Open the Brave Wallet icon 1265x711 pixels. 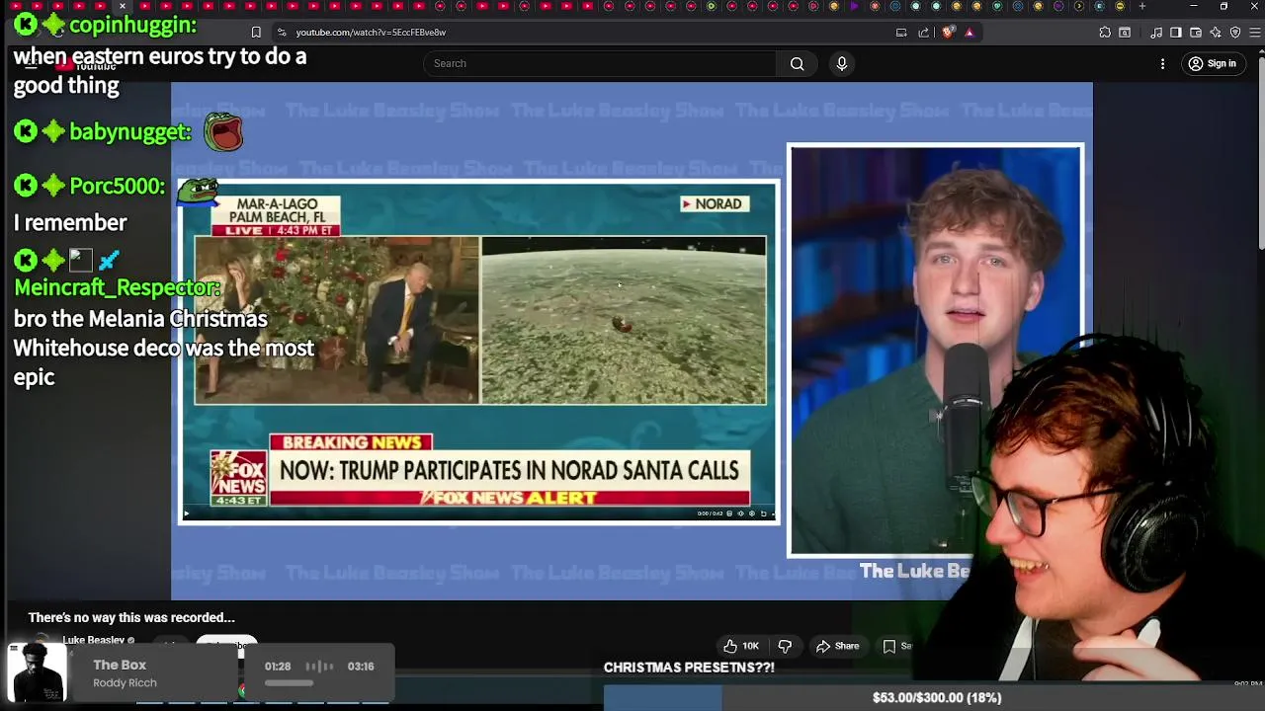[1195, 33]
